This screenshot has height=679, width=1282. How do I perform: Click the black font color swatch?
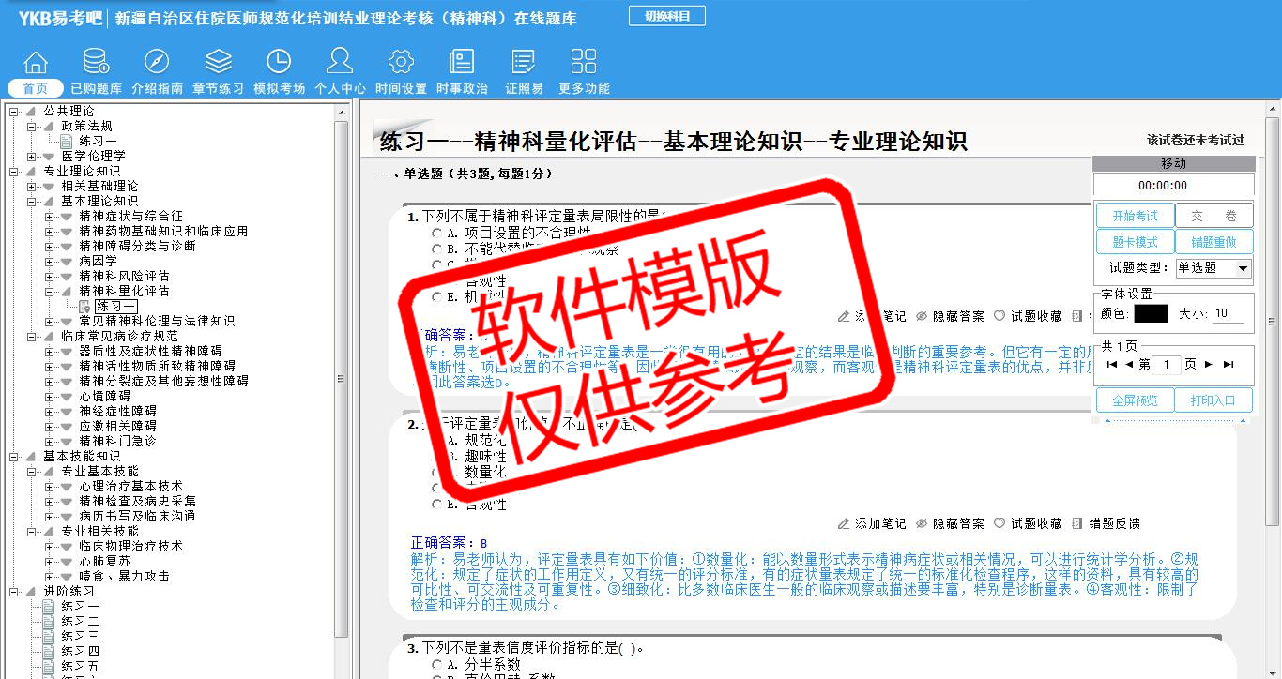1151,313
